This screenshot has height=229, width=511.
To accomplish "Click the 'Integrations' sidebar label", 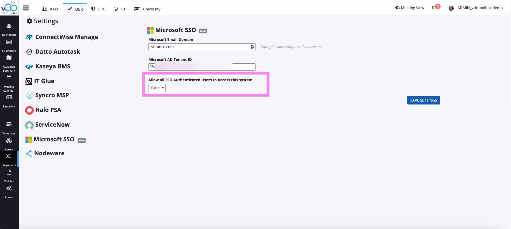I will pyautogui.click(x=8, y=165).
